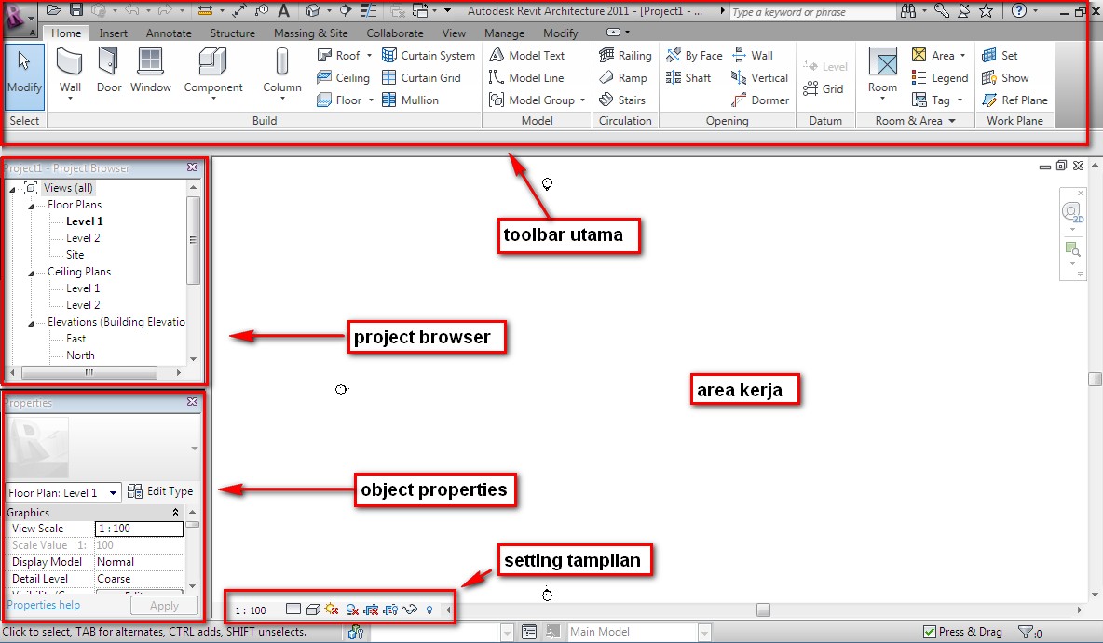Toggle Sun Path off icon
Viewport: 1103px width, 643px height.
[332, 610]
